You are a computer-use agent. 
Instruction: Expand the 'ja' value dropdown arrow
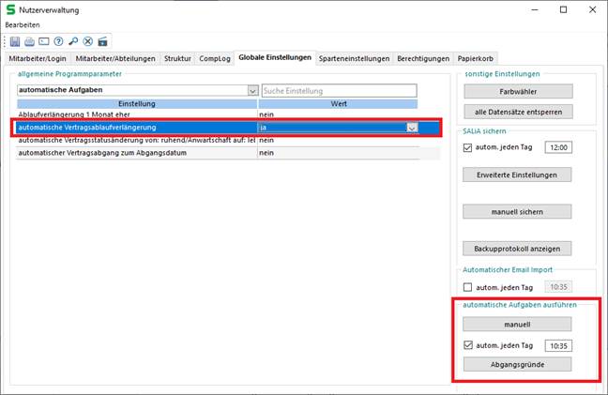point(411,128)
